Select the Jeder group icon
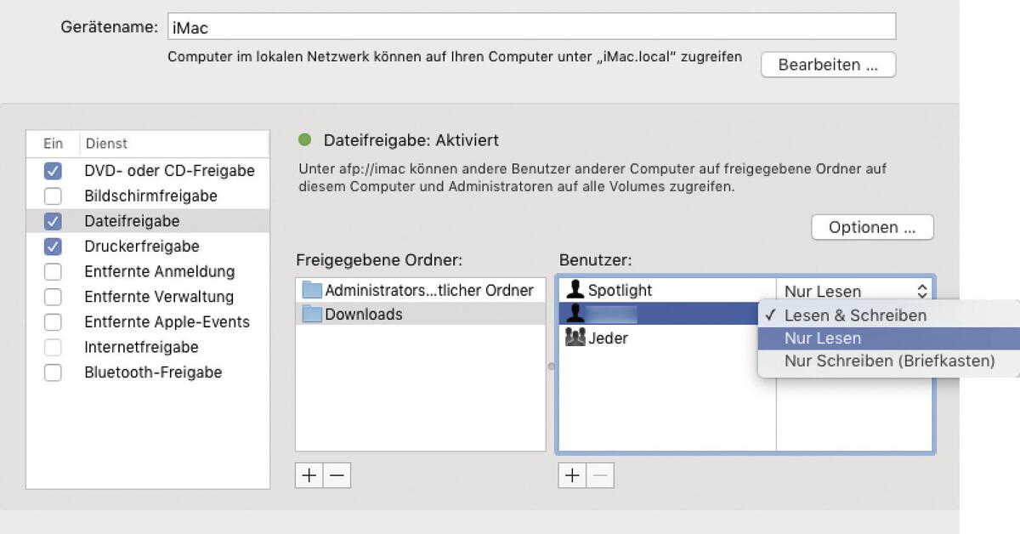1020x534 pixels. click(577, 338)
